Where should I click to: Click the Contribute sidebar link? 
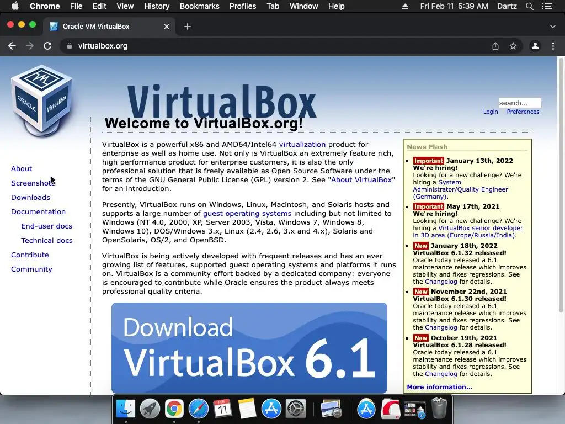[x=30, y=255]
